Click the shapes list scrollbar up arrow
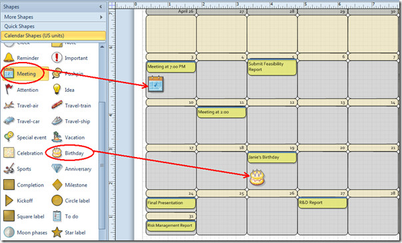This screenshot has height=243, width=402. (102, 47)
